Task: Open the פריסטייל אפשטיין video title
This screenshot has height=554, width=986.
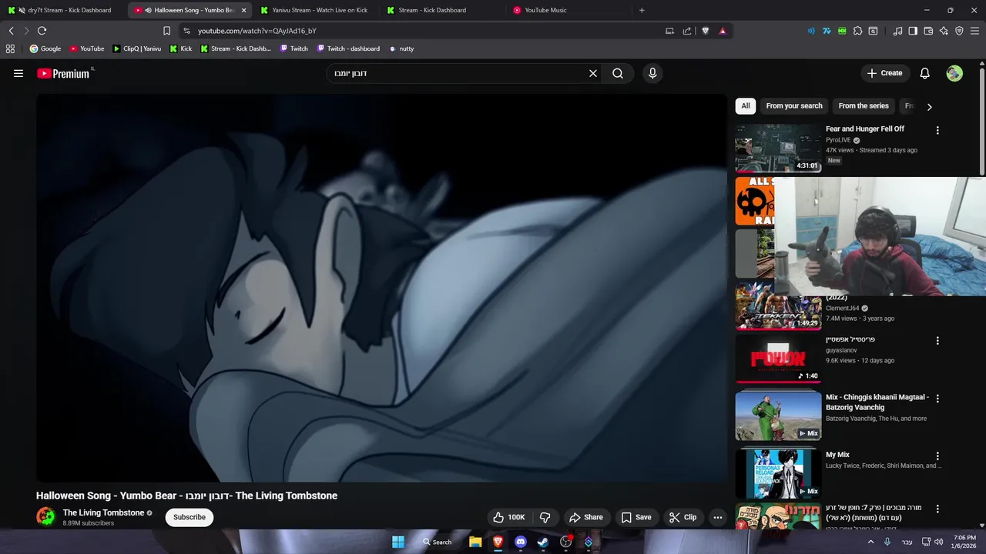Action: click(x=850, y=339)
